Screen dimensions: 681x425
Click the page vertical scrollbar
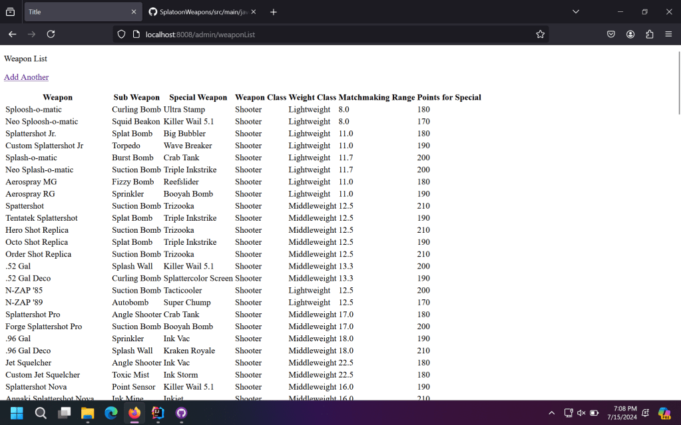click(678, 200)
